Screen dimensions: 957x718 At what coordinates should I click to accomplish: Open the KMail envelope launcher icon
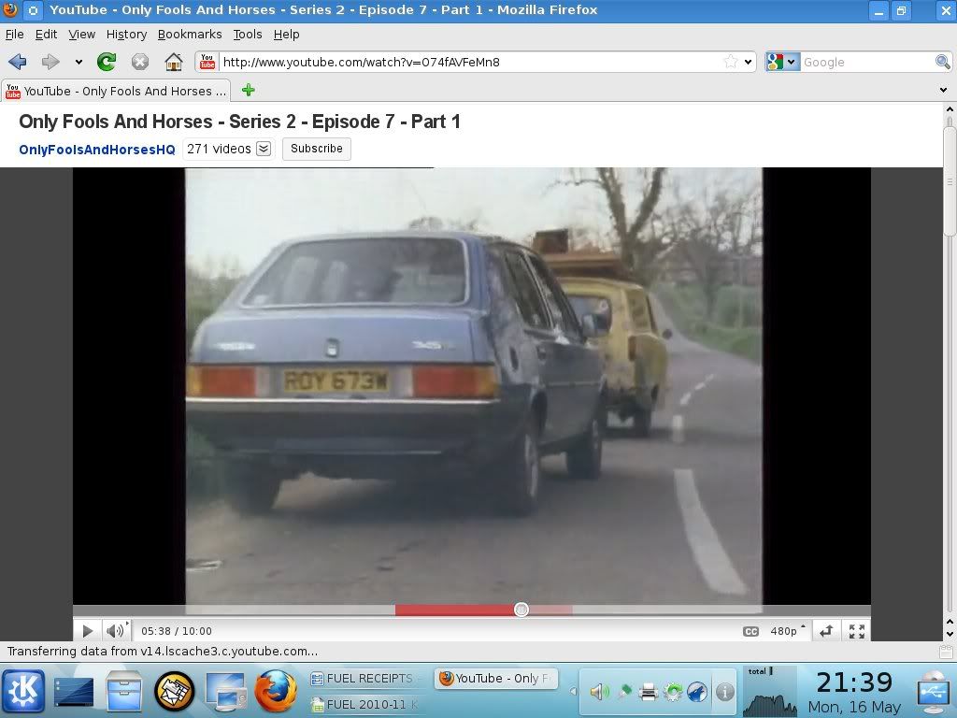click(x=174, y=691)
